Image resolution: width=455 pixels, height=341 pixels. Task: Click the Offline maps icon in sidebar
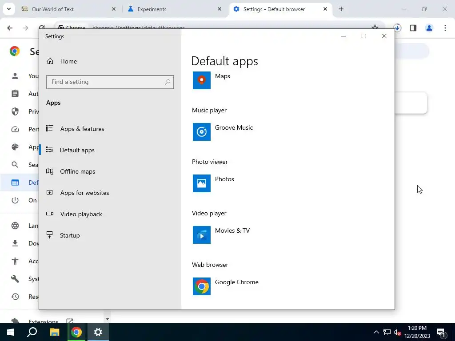(50, 171)
